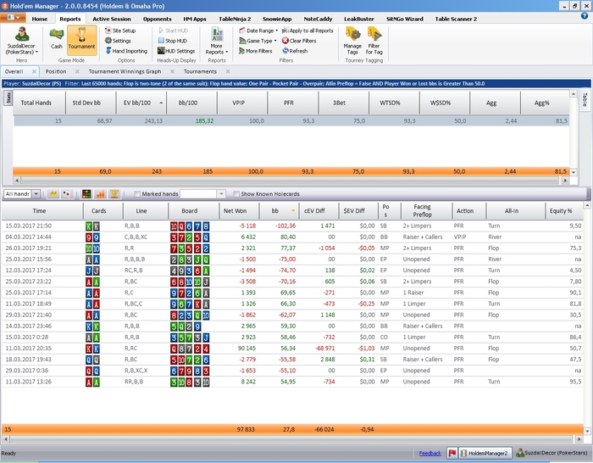Open Filter for Tag
The height and width of the screenshot is (463, 593).
tap(374, 41)
